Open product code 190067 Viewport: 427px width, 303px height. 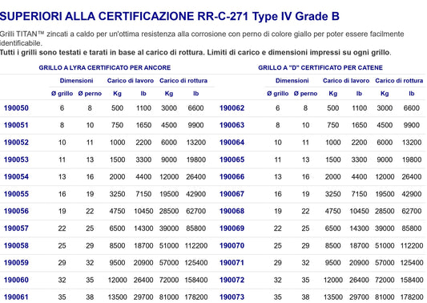(x=232, y=194)
